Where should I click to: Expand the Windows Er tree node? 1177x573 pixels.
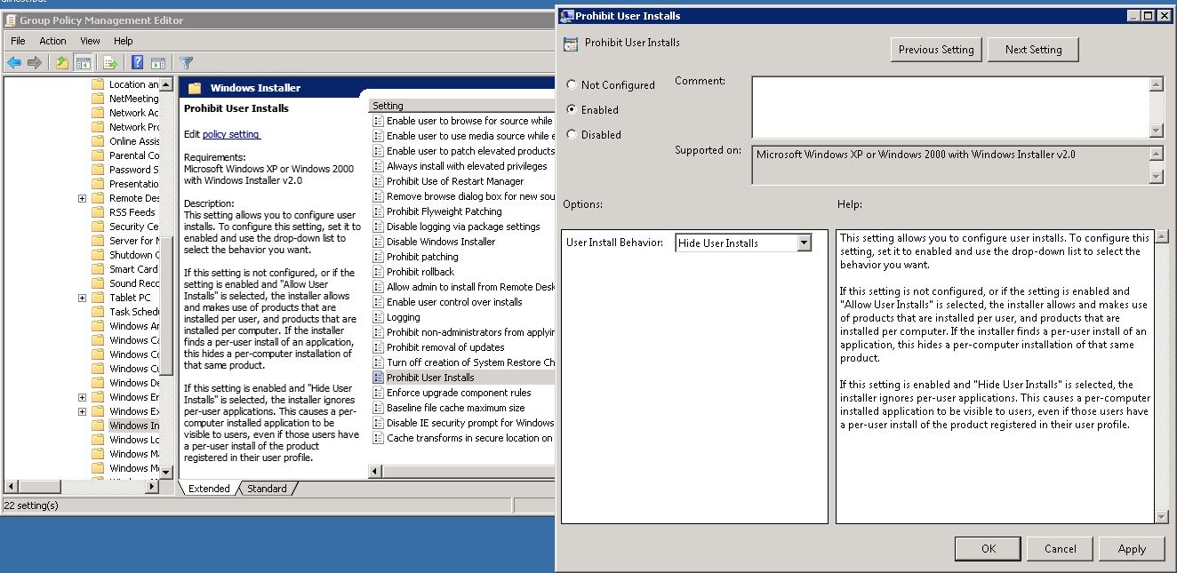tap(83, 397)
